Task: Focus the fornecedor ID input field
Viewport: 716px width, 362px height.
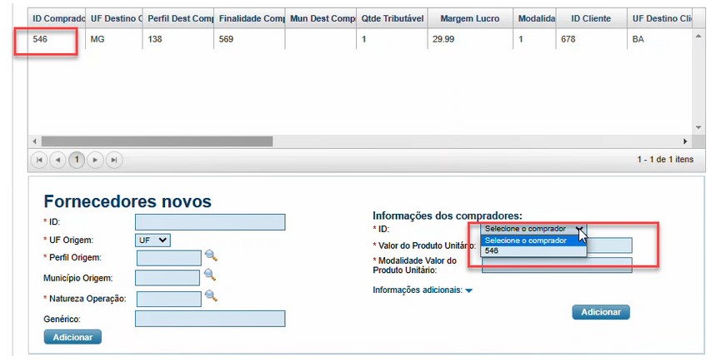Action: (210, 222)
